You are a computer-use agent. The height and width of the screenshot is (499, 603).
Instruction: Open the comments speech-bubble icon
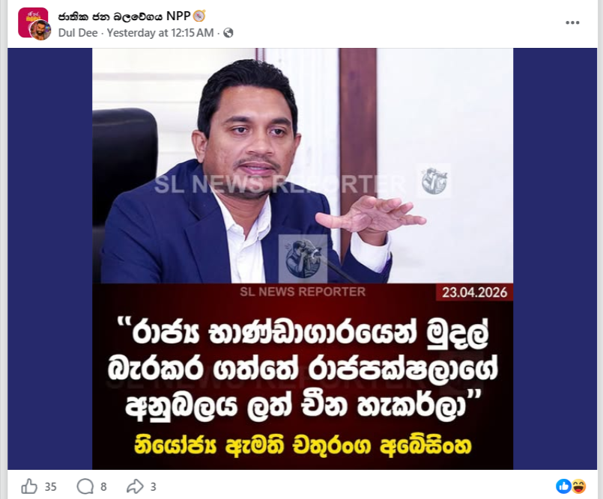(x=85, y=487)
